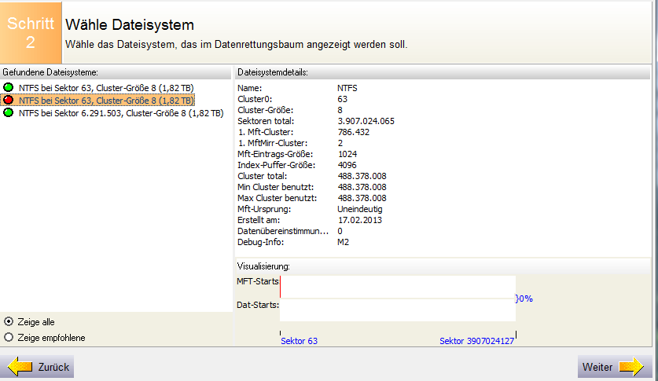This screenshot has height=381, width=658.
Task: Select highlighted NTFS bei Sektor 63 entry
Action: pyautogui.click(x=106, y=101)
